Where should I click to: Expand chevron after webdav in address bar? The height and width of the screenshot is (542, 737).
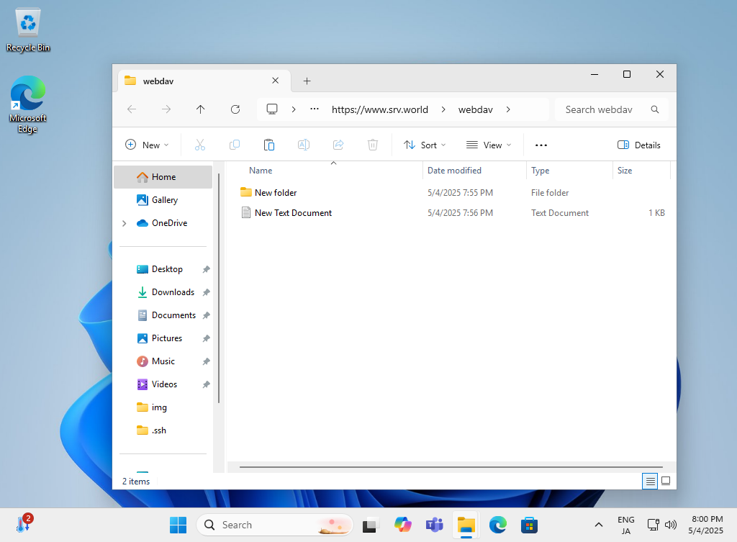click(508, 109)
